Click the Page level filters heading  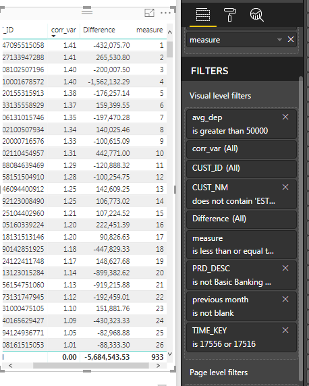pyautogui.click(x=219, y=373)
